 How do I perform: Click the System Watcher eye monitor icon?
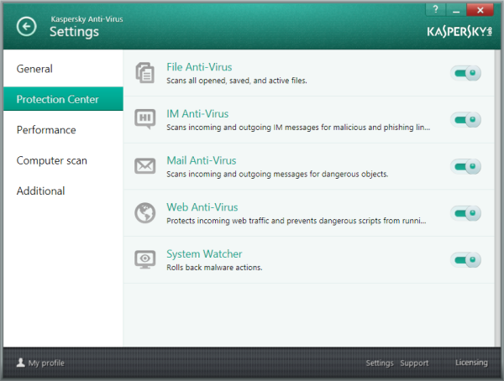(x=144, y=259)
